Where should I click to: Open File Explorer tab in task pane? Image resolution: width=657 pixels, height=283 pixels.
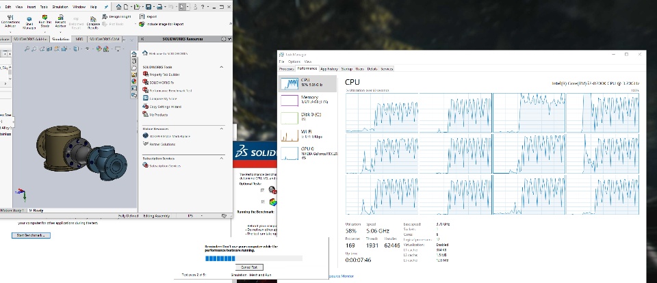tap(134, 68)
